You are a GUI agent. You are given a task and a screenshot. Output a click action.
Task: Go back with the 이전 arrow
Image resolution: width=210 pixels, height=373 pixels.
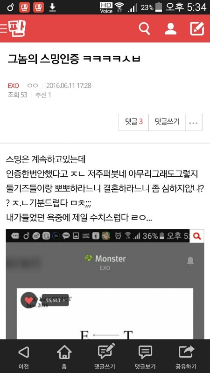(x=23, y=356)
